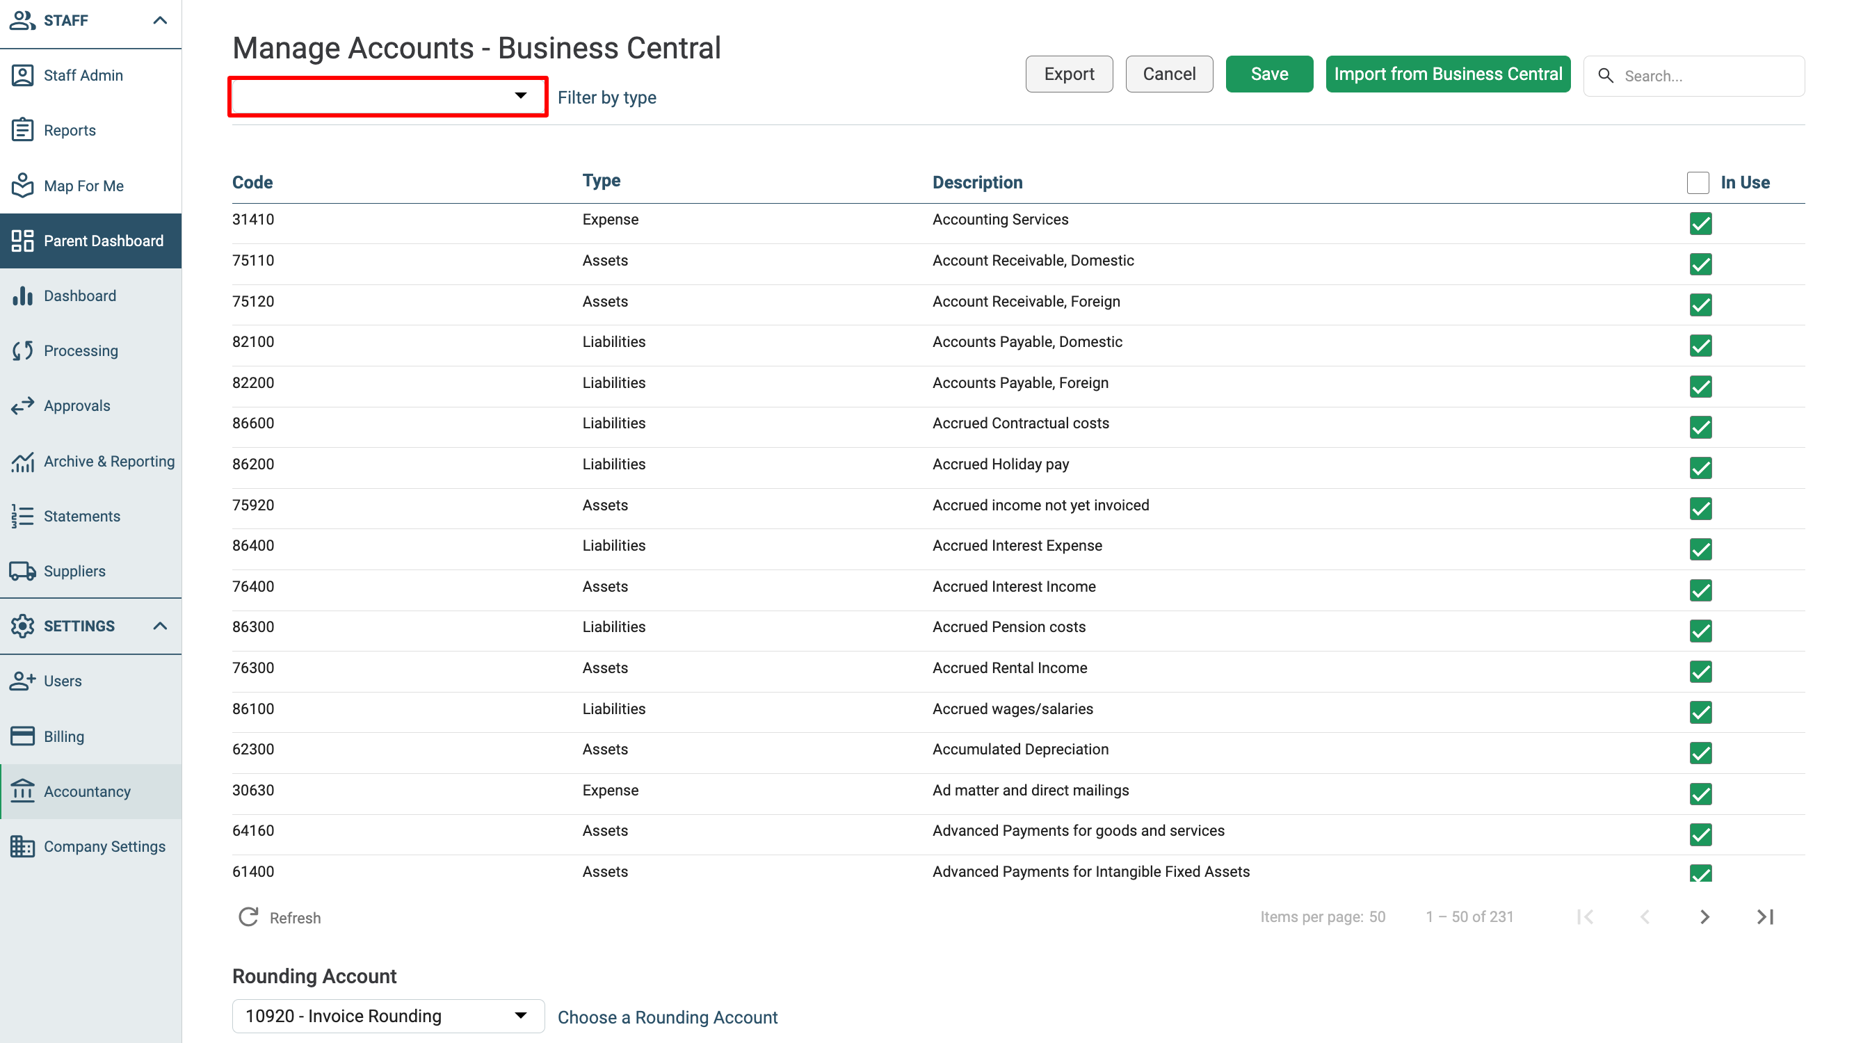Image resolution: width=1854 pixels, height=1043 pixels.
Task: Uncheck In Use for Accumulated Depreciation
Action: [1701, 753]
